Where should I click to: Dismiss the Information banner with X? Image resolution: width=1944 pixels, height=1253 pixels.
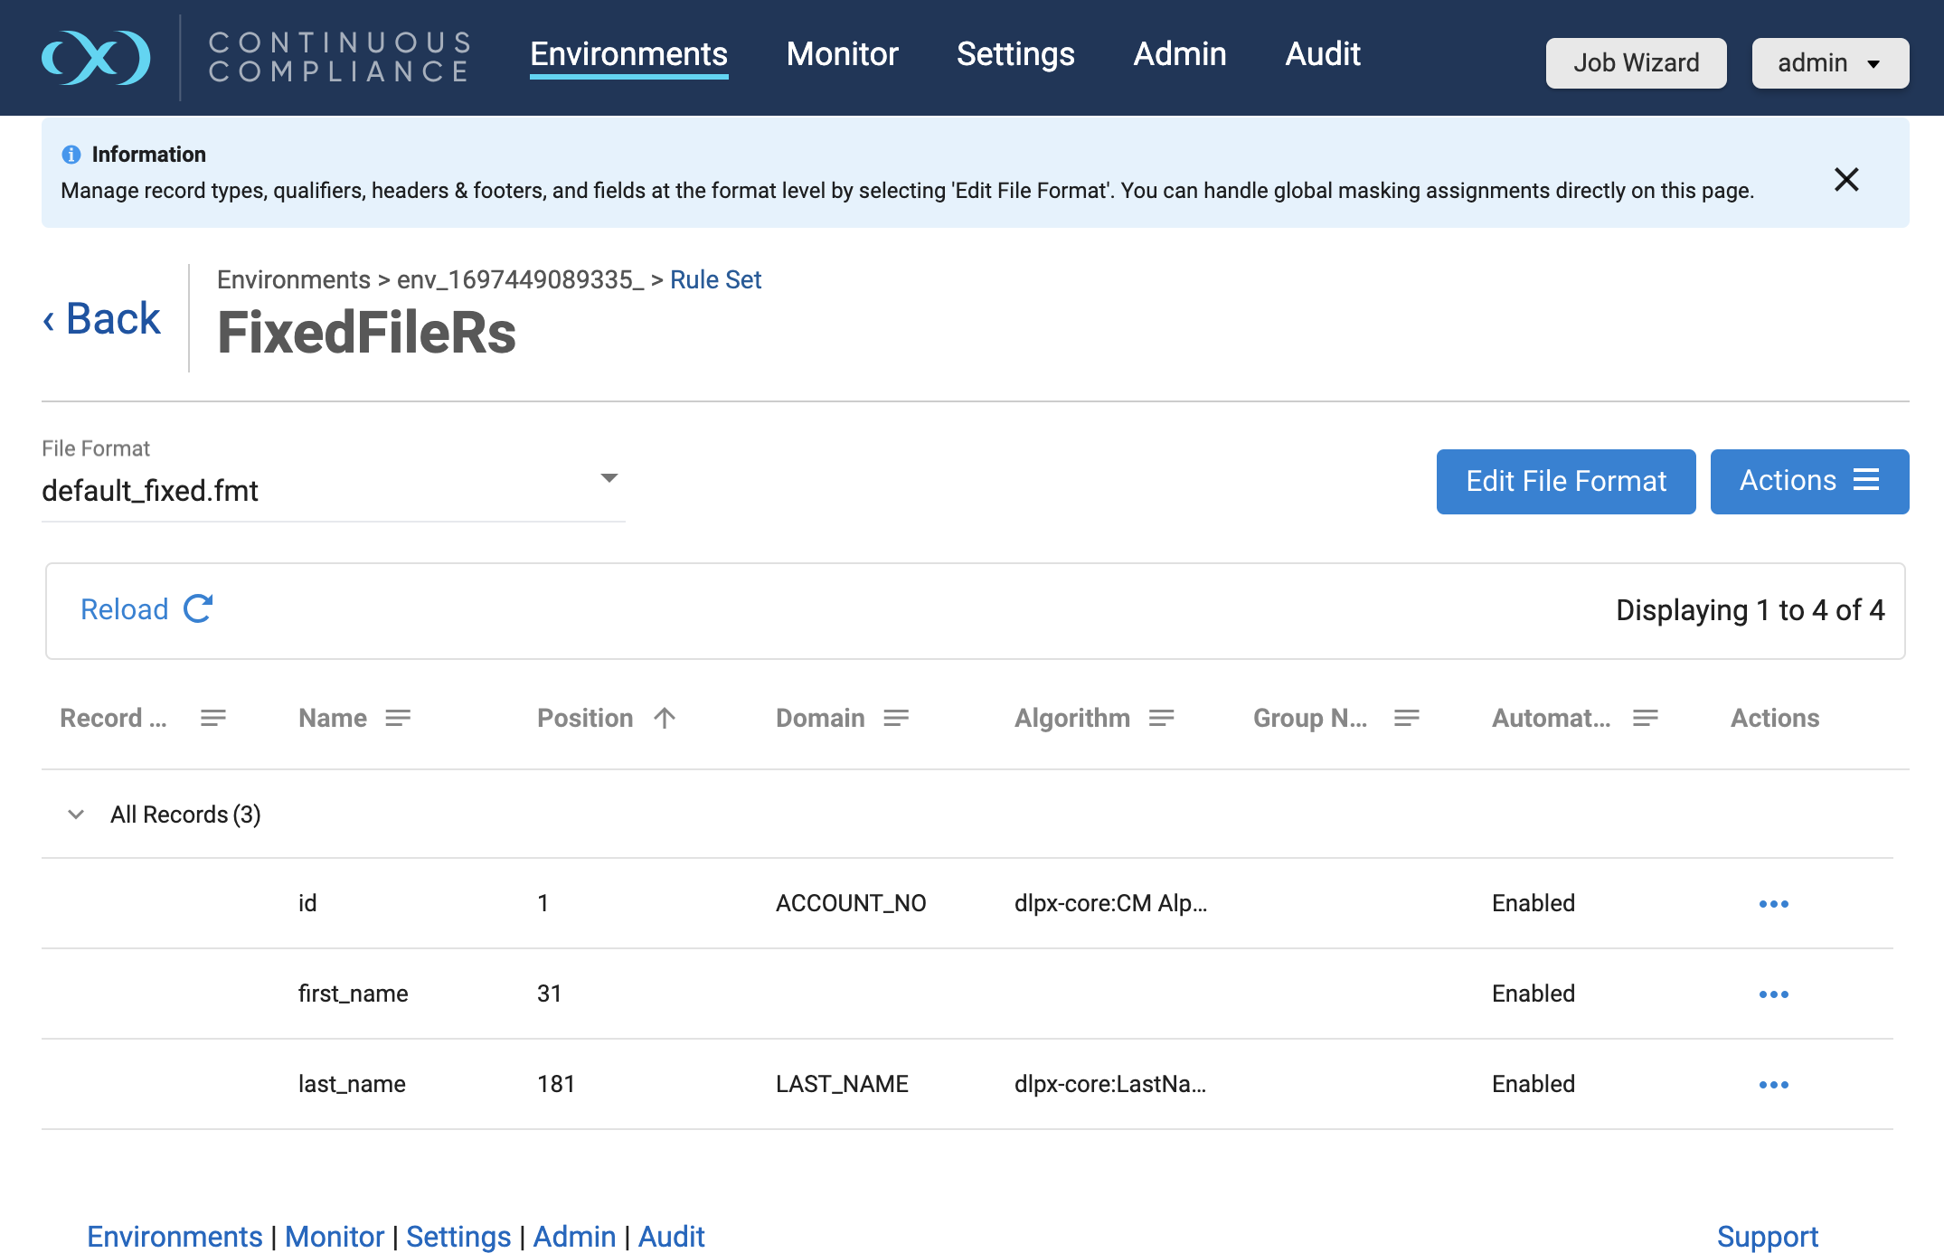coord(1845,179)
